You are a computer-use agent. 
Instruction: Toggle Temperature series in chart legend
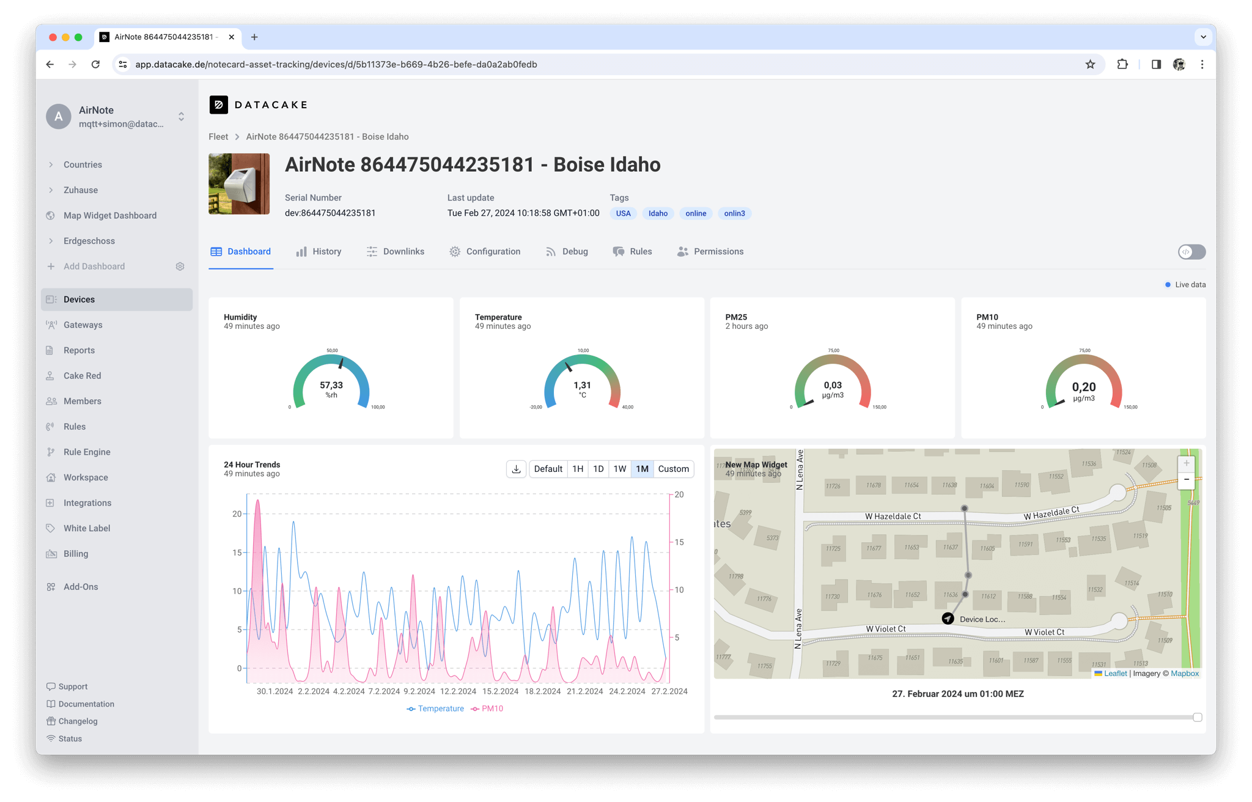coord(435,708)
